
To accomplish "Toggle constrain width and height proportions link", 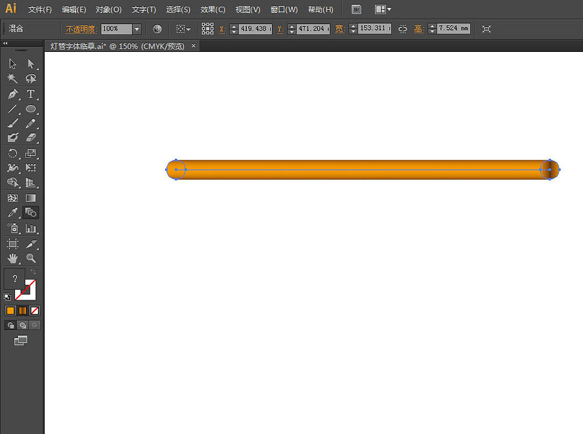I will click(x=402, y=29).
